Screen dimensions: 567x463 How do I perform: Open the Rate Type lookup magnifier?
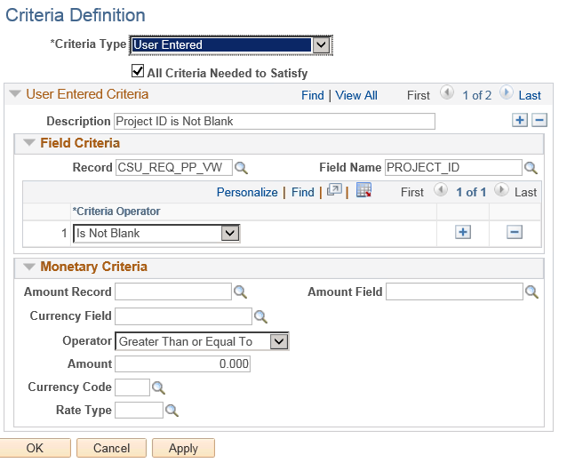[172, 411]
